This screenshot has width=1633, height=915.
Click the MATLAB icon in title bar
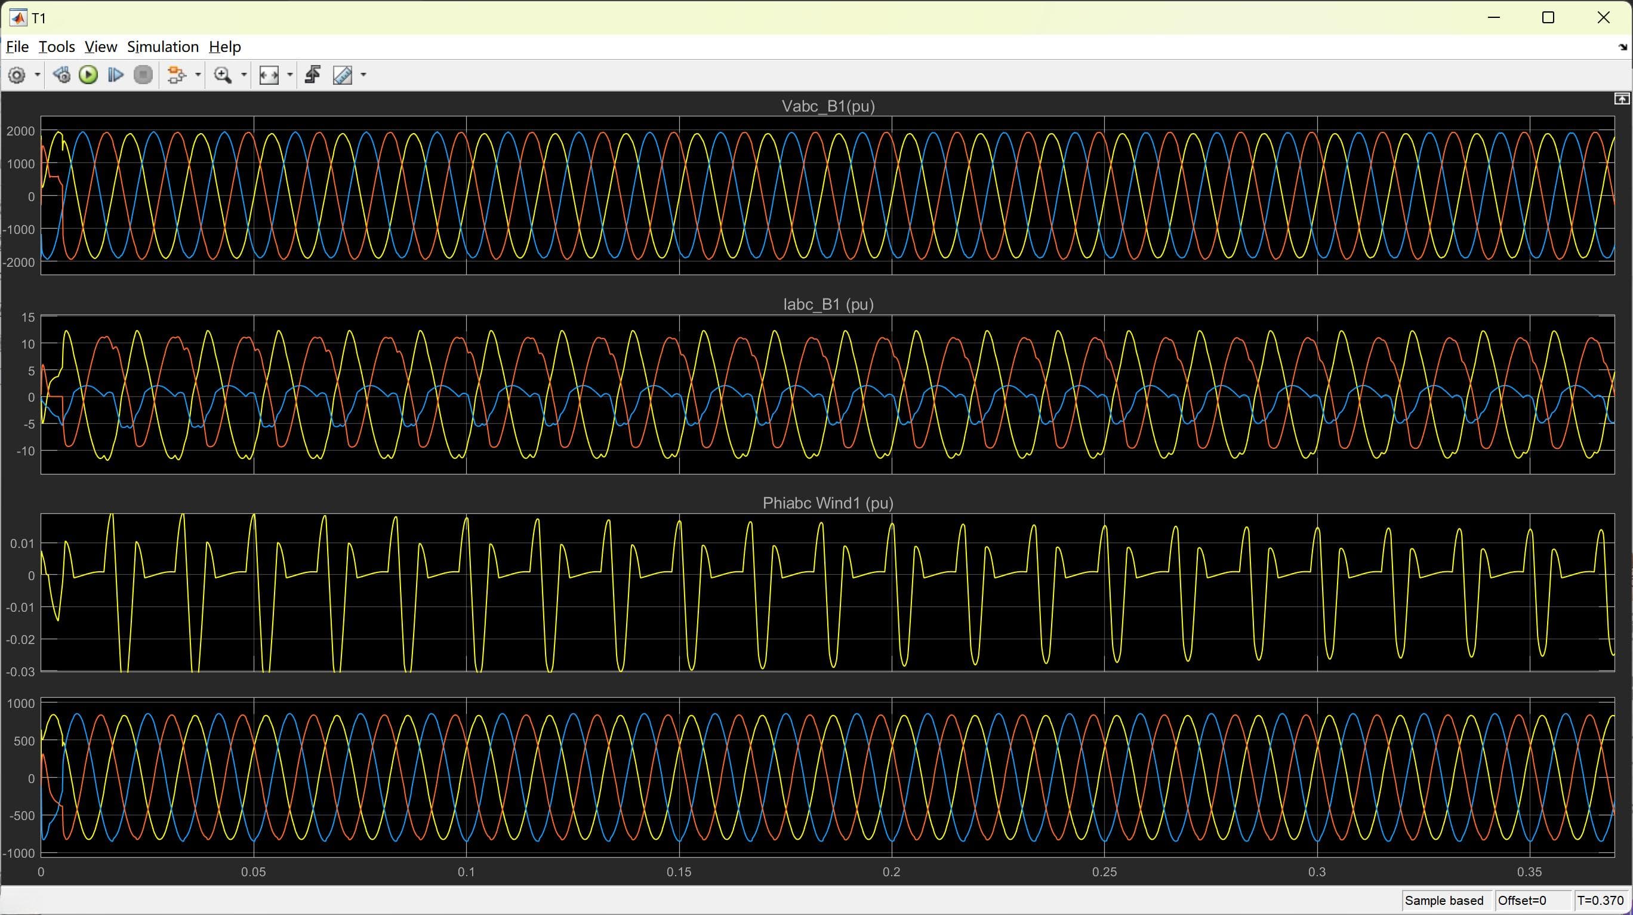(x=17, y=18)
